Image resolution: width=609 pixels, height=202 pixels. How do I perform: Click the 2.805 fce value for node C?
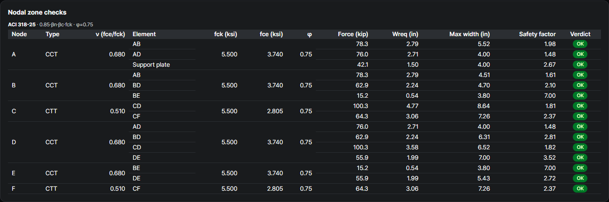(x=274, y=111)
